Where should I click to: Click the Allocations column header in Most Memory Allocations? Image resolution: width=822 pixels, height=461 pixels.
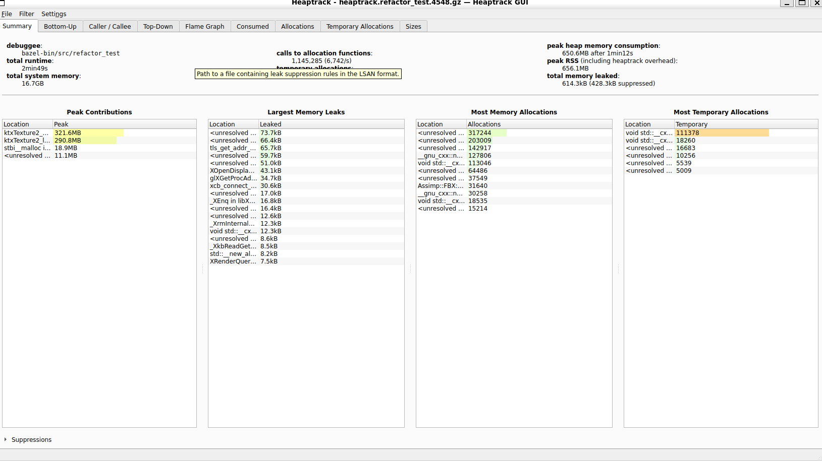(538, 124)
